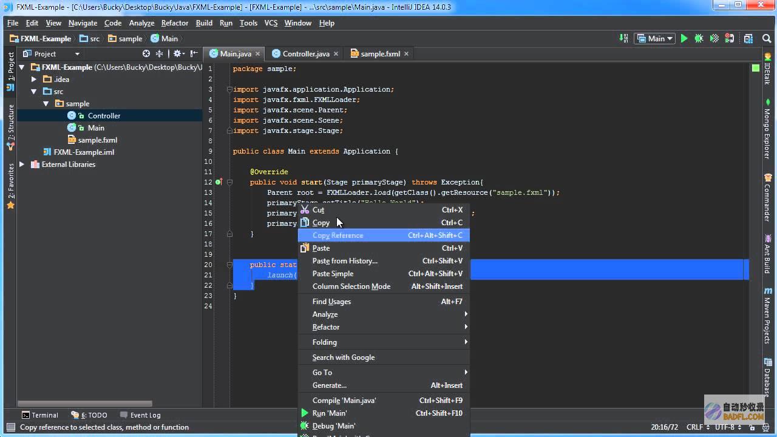Open the Terminal tool window
The width and height of the screenshot is (777, 437).
pyautogui.click(x=40, y=415)
